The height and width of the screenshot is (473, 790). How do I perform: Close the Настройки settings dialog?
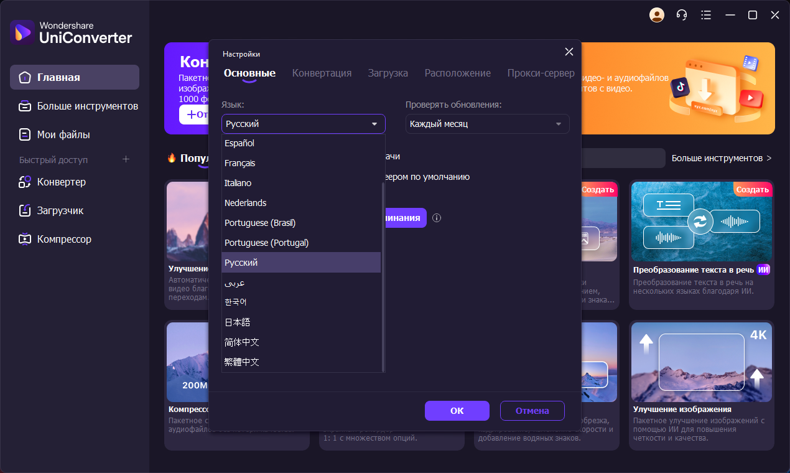pos(569,52)
